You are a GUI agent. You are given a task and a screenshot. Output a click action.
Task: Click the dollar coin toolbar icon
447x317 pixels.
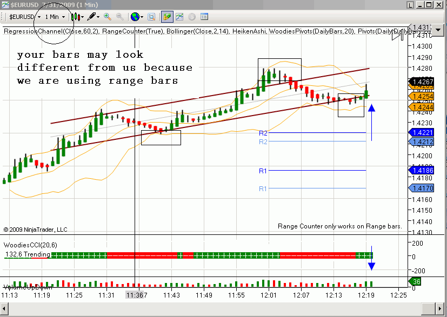(191, 17)
